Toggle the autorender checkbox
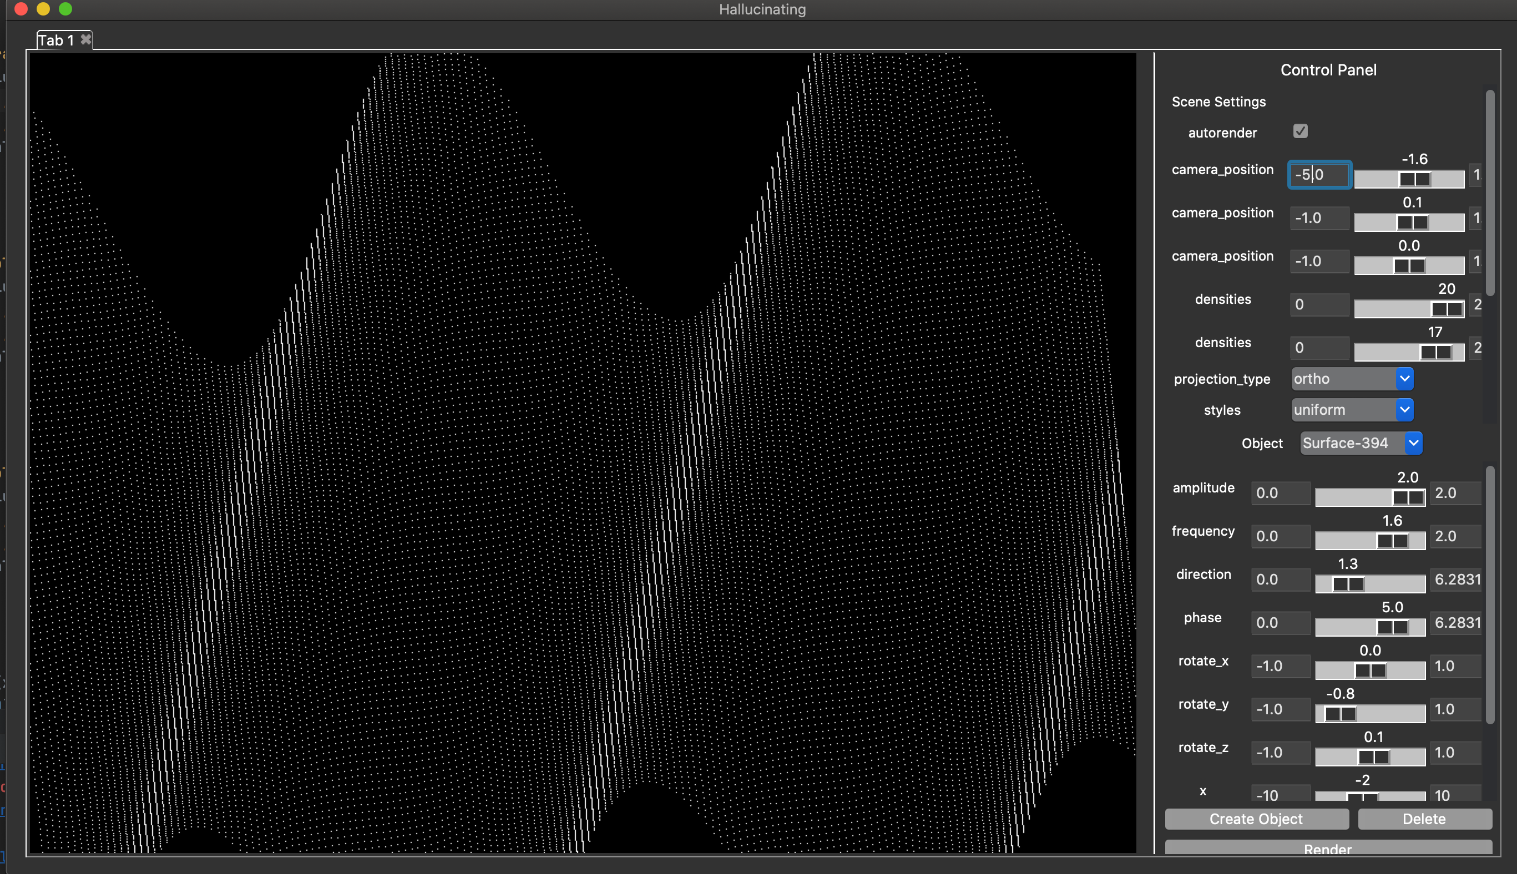Screen dimensions: 1517x874 (1300, 131)
